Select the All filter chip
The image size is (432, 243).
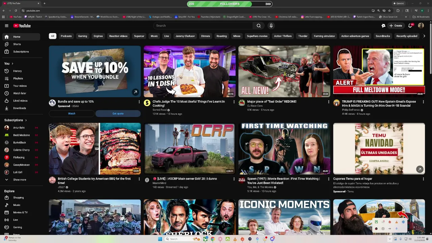[52, 36]
